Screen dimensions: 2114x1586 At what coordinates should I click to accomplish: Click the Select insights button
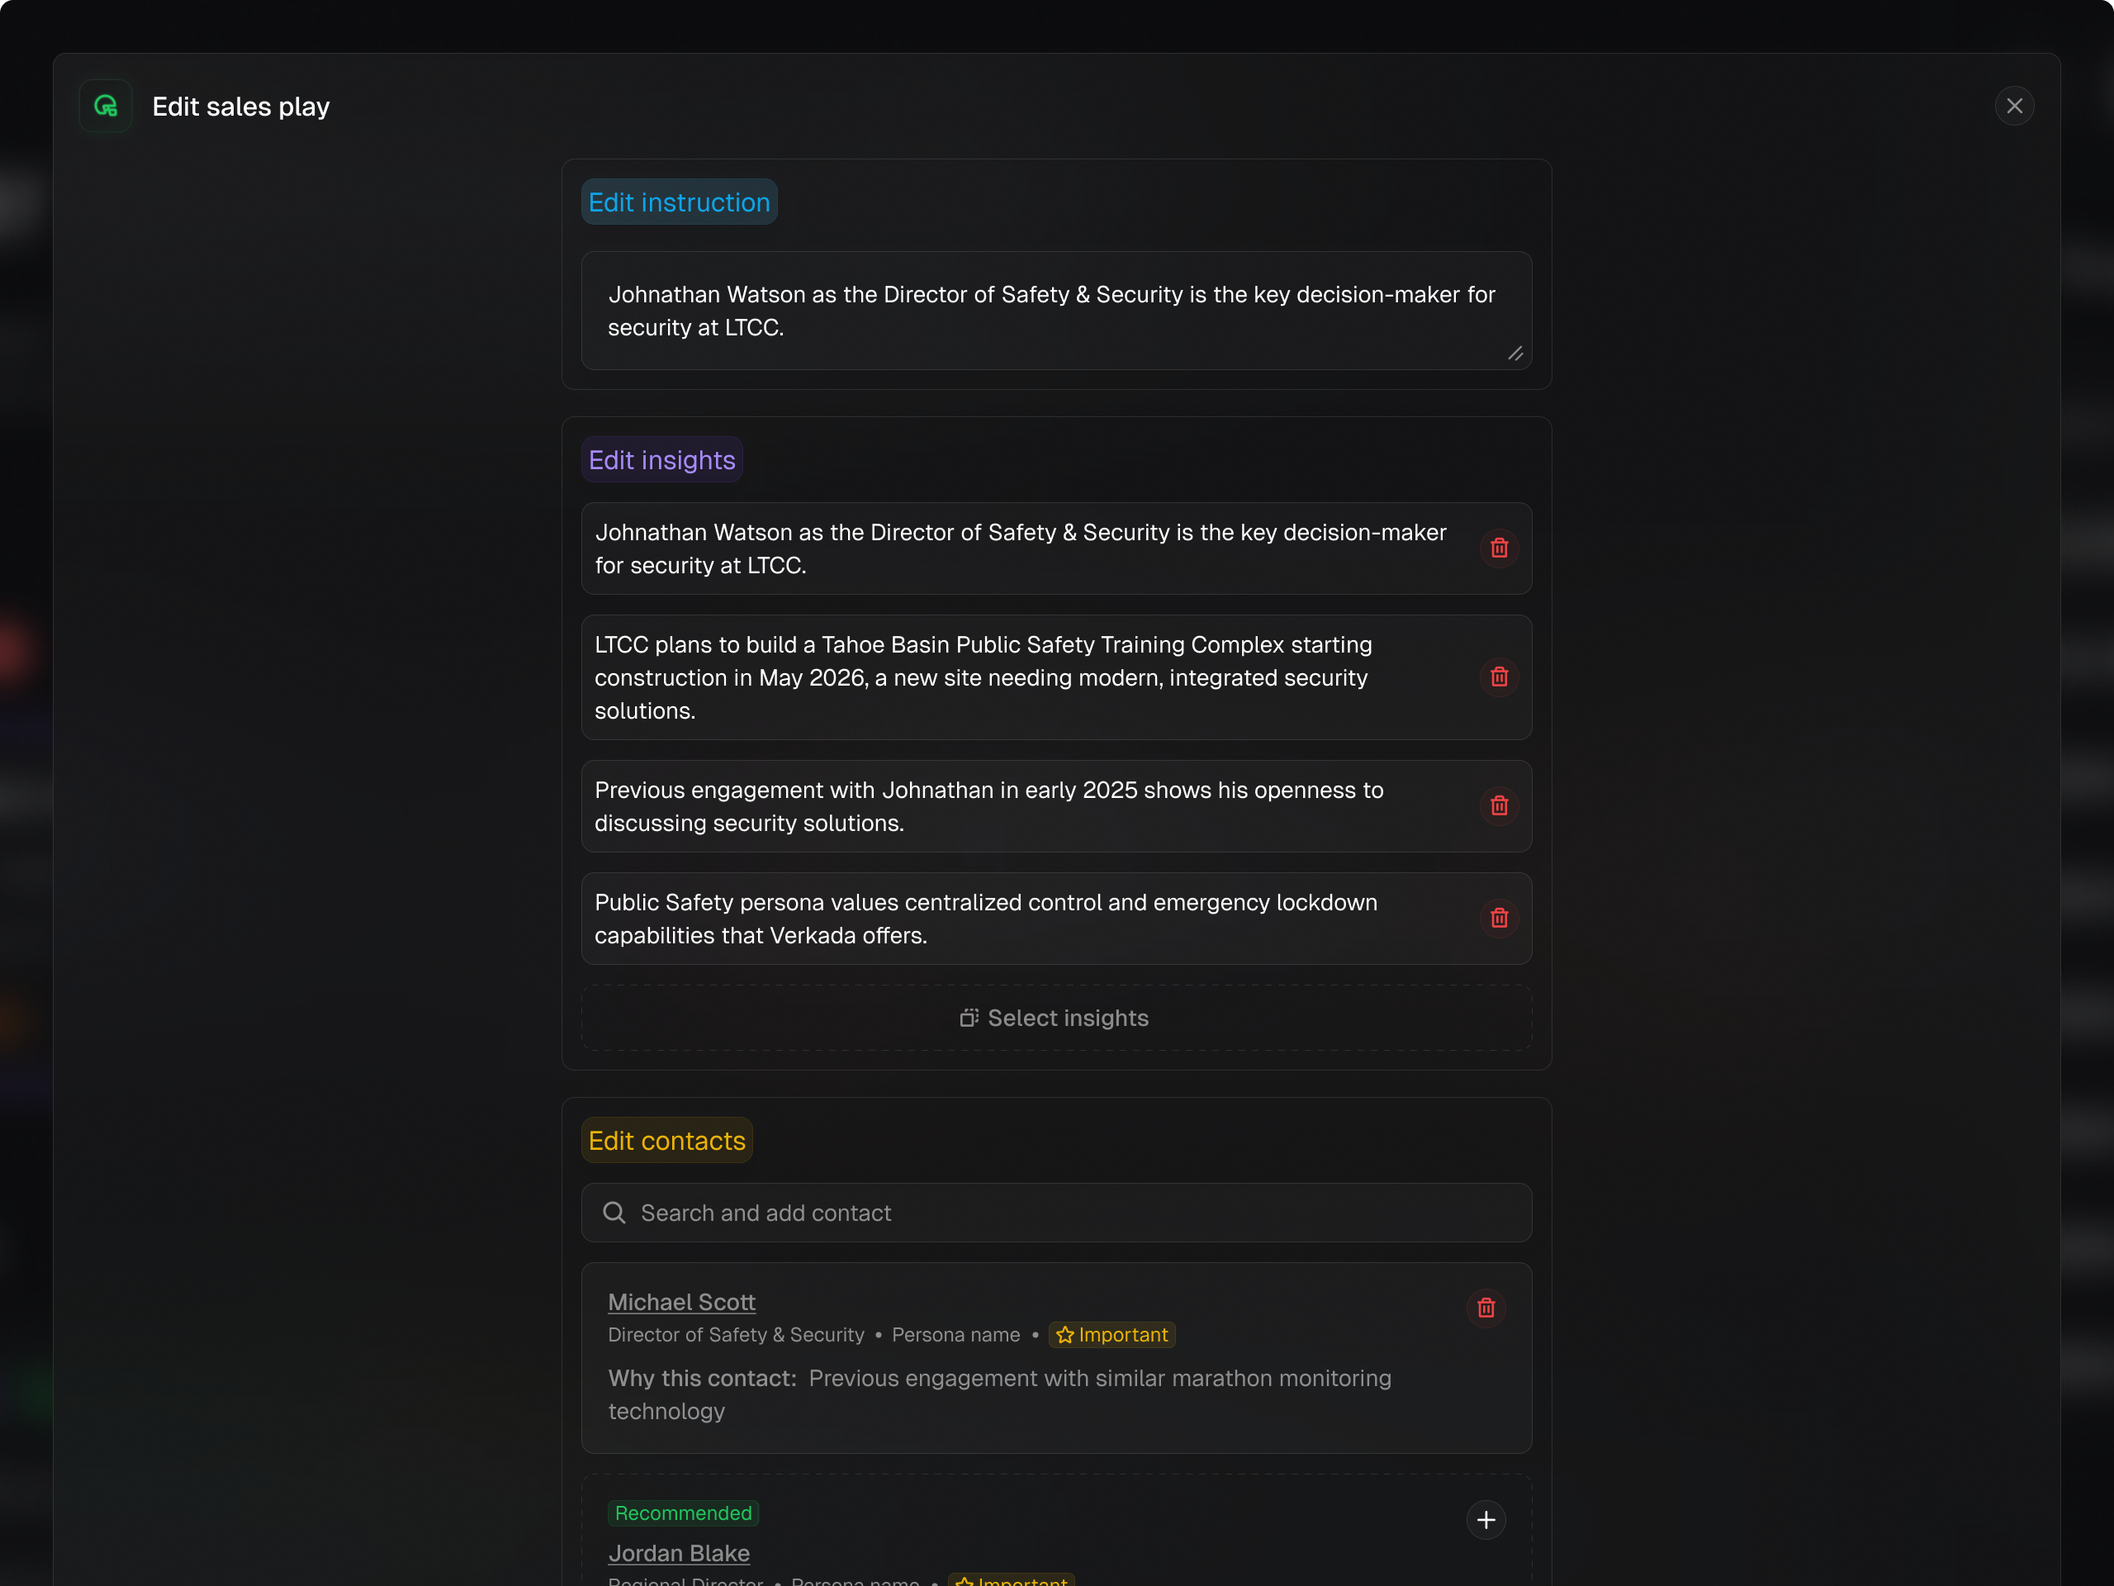click(1056, 1019)
